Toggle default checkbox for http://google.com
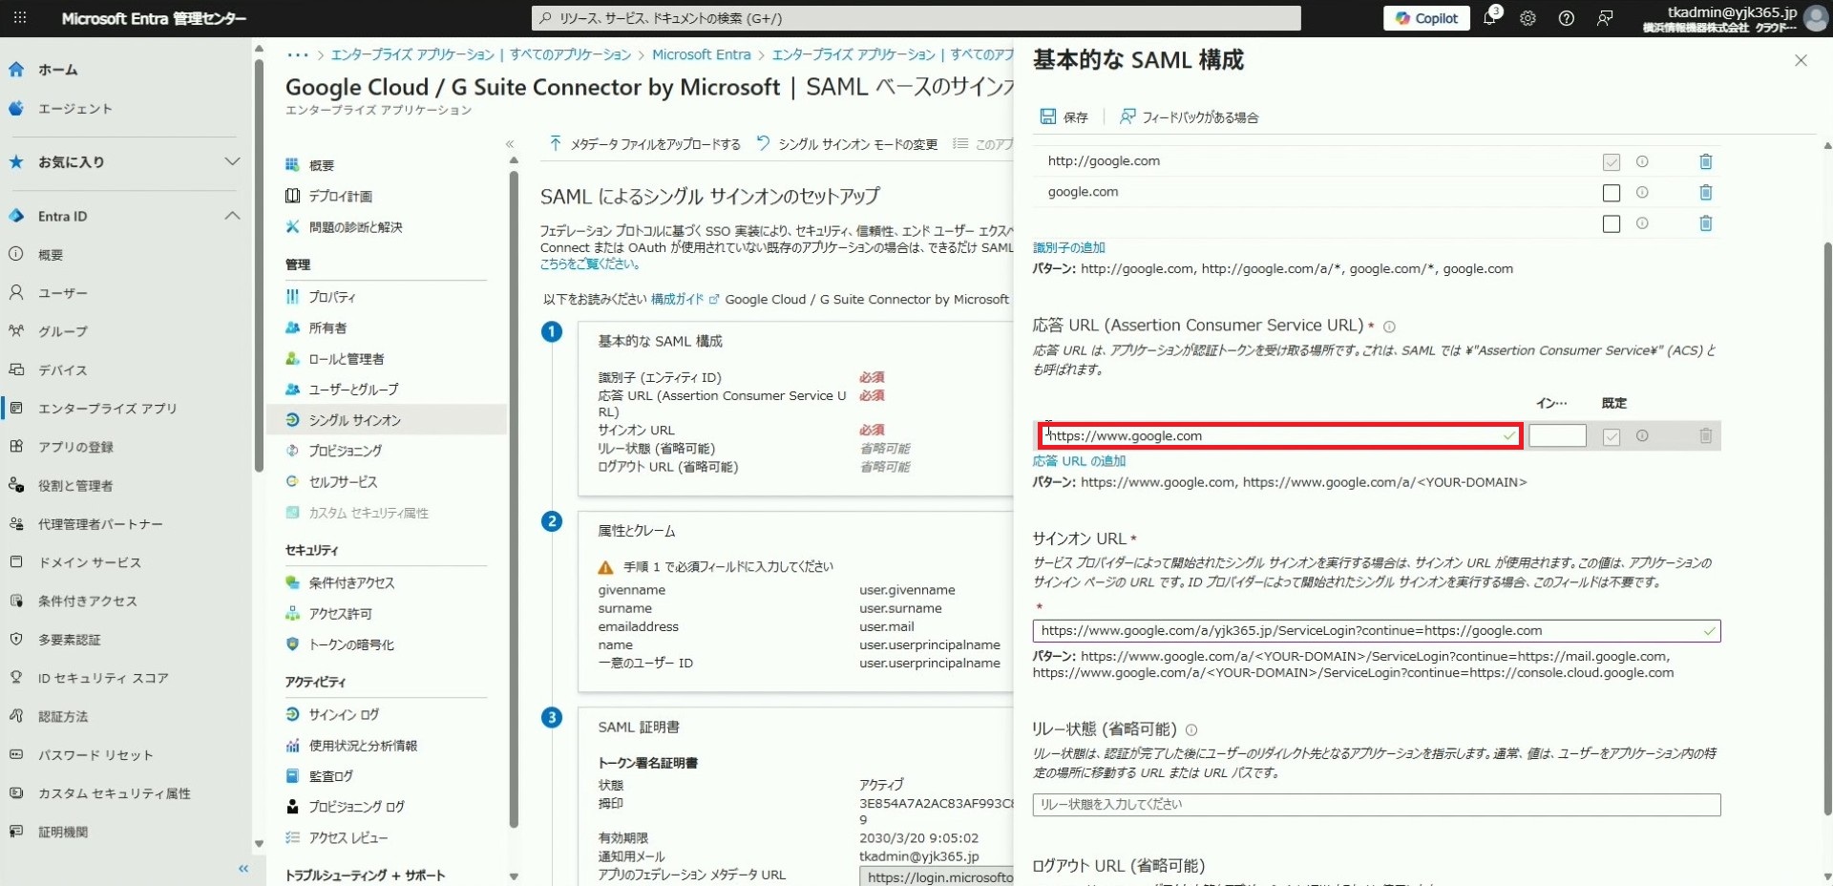Screen dimensions: 1833x886 tap(1612, 162)
